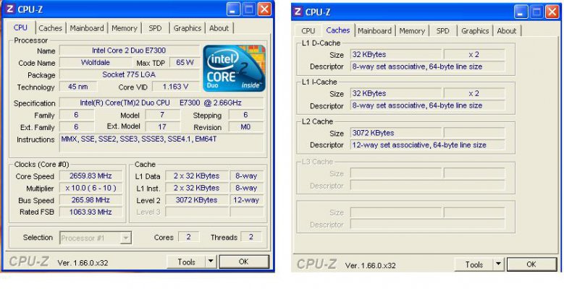Open the About tab in the left window
This screenshot has width=564, height=289.
coord(219,28)
